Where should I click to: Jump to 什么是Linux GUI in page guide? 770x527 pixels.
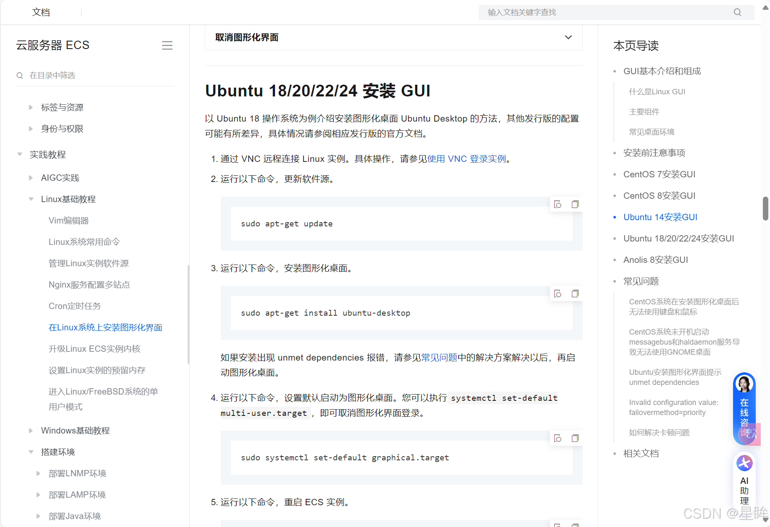coord(657,92)
